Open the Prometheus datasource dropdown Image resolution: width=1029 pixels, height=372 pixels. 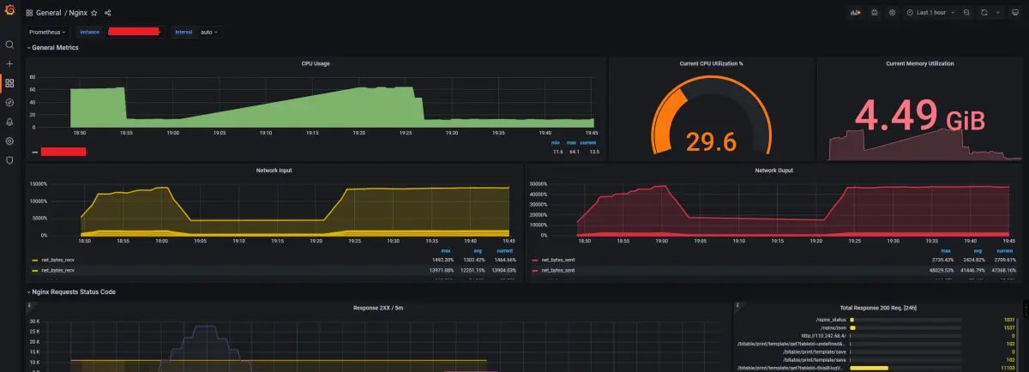click(47, 32)
